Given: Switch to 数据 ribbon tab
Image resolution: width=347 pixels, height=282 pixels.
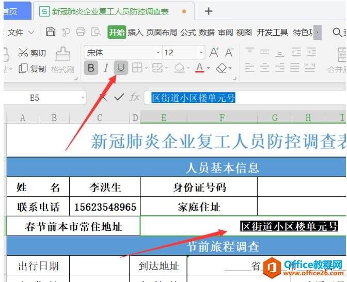Looking at the screenshot, I should (207, 33).
